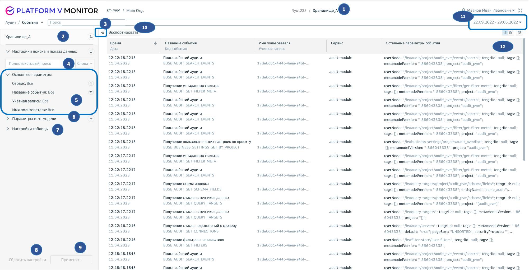Add metamodel parameter with plus icon

(91, 119)
